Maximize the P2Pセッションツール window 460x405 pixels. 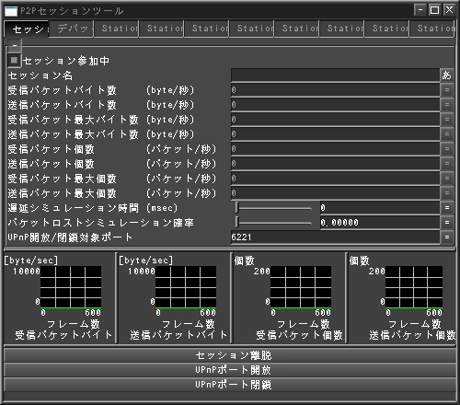pyautogui.click(x=434, y=10)
